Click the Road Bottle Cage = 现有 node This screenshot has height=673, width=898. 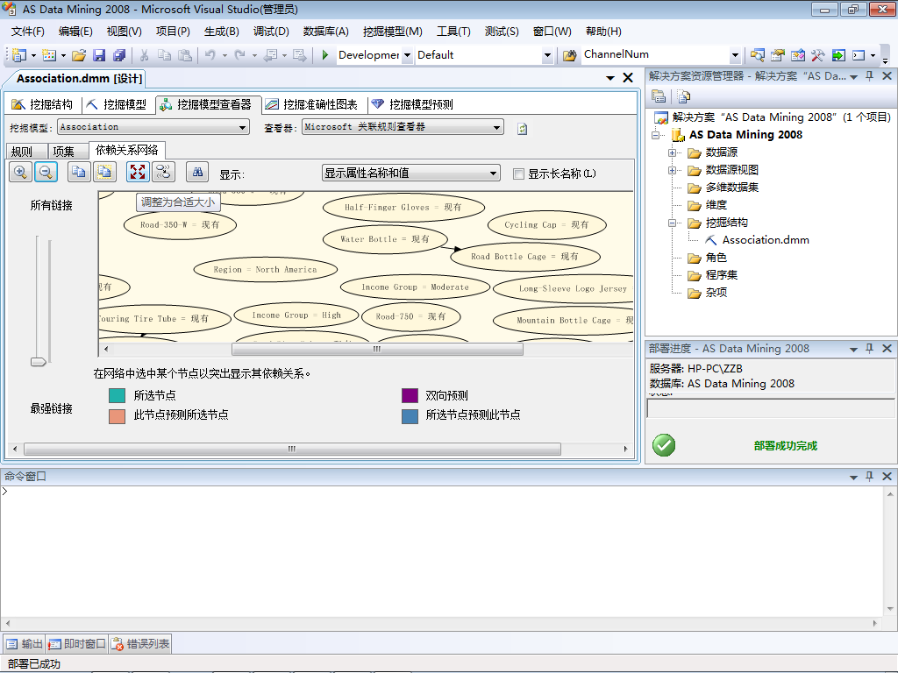click(x=525, y=257)
